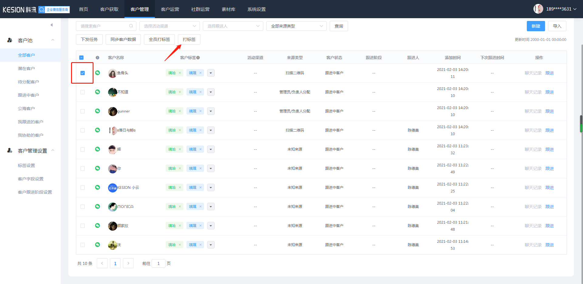Open the 选择活动渠道 dropdown
Image resolution: width=583 pixels, height=284 pixels.
169,26
